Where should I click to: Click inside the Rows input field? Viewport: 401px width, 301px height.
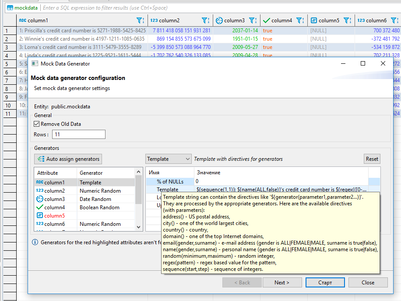78,134
